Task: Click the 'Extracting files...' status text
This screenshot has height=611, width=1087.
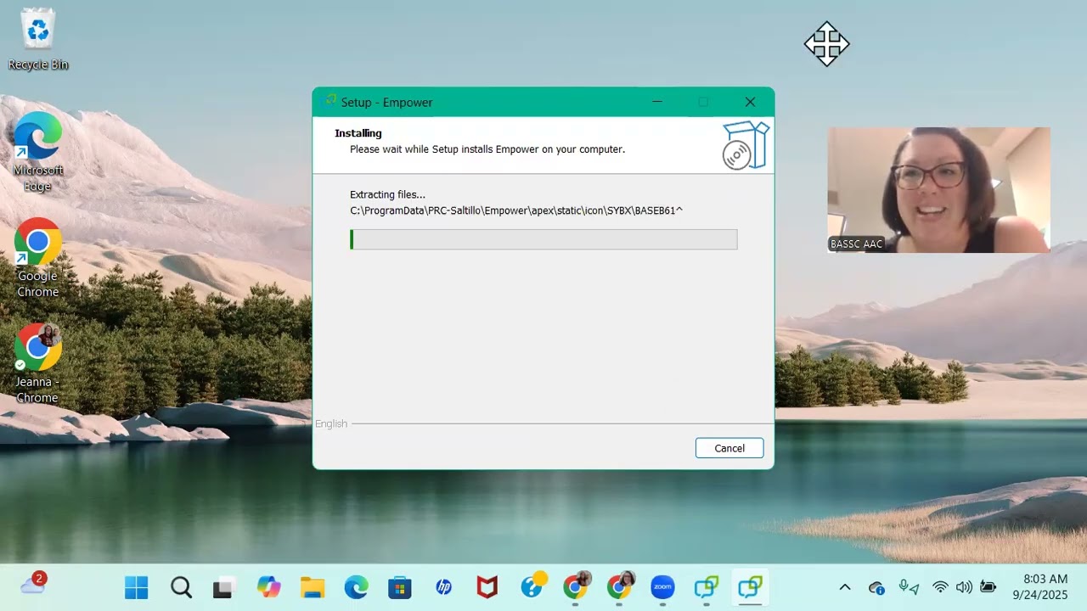Action: (x=387, y=194)
